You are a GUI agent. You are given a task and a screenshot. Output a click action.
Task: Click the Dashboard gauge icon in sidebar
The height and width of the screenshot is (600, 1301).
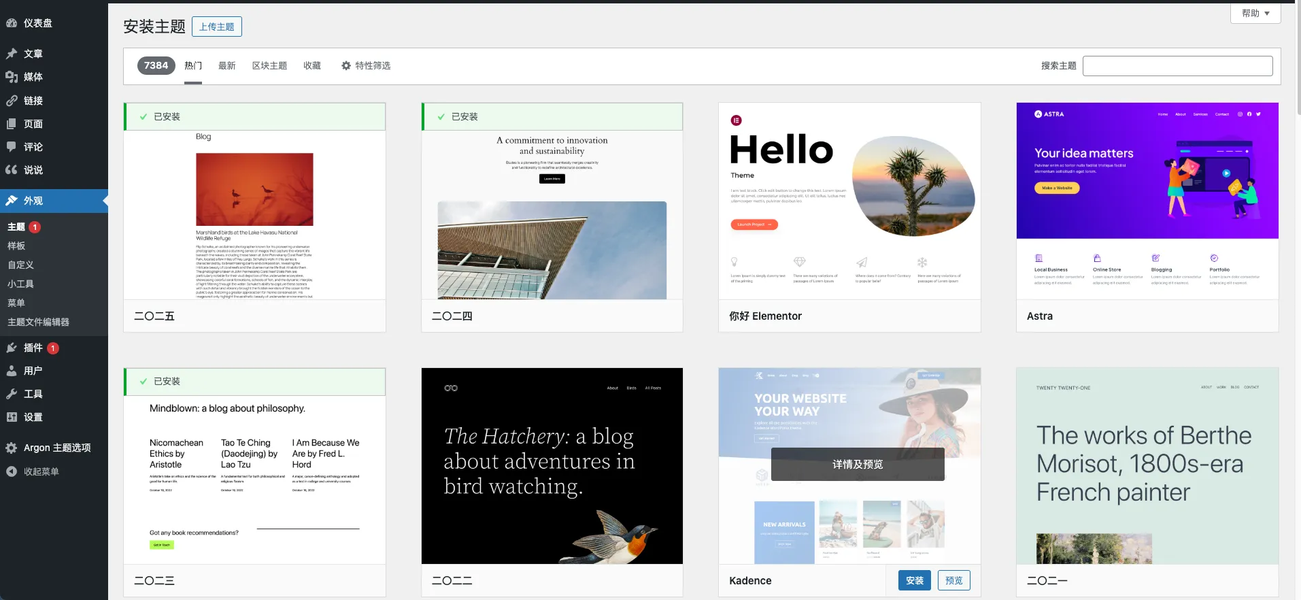point(12,23)
